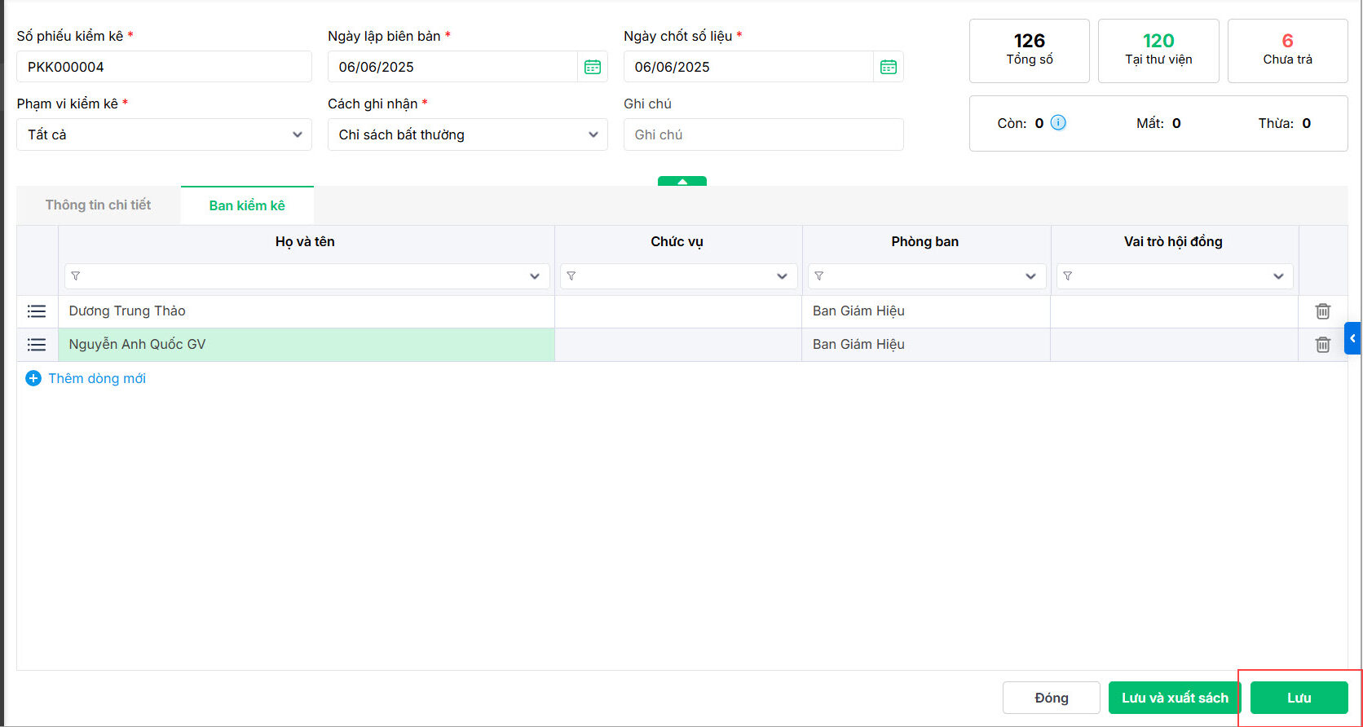Open calendar for Ngày lập biên bản

pos(593,67)
